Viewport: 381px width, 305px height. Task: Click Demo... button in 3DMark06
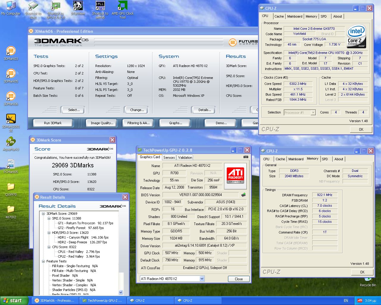[x=221, y=123]
